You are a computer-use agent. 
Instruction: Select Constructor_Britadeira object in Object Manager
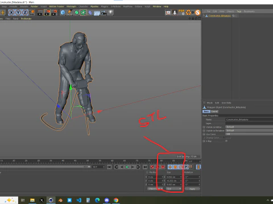tap(220, 16)
